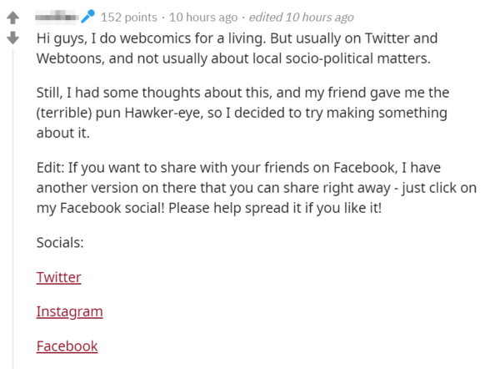Click the blue microphone OP icon
500x369 pixels.
(88, 18)
